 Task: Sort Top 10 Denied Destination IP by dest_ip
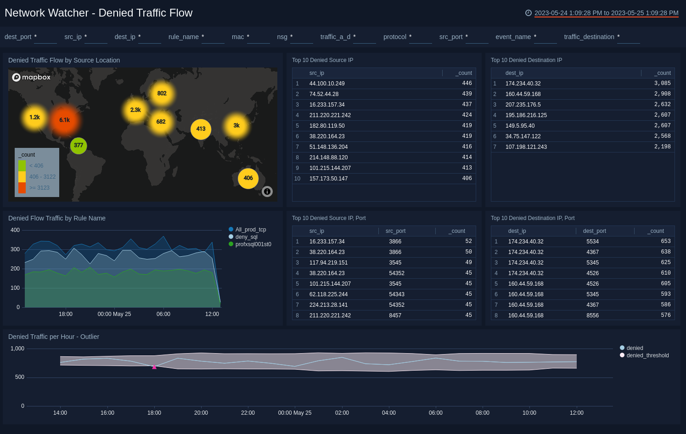(x=514, y=73)
